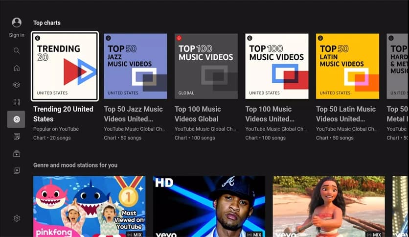Viewport: 409px width, 237px height.
Task: Open Top 50 Latin Music Videos thumbnail
Action: pos(347,66)
